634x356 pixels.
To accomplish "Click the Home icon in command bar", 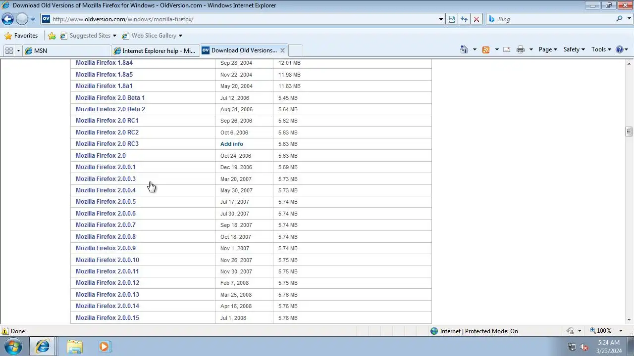I will 464,49.
